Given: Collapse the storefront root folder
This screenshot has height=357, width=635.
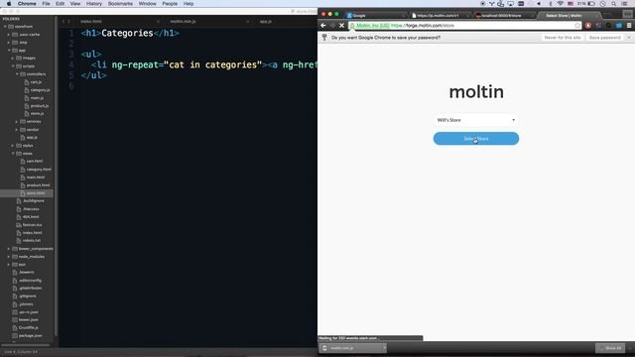Looking at the screenshot, I should point(5,27).
